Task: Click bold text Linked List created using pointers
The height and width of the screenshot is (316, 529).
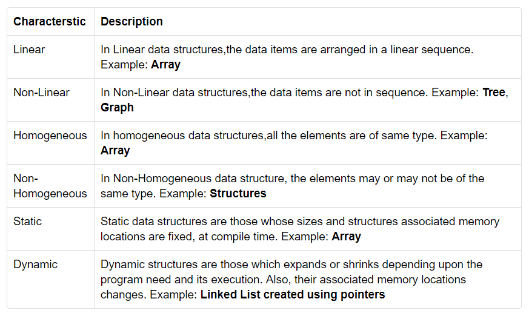Action: [x=292, y=295]
